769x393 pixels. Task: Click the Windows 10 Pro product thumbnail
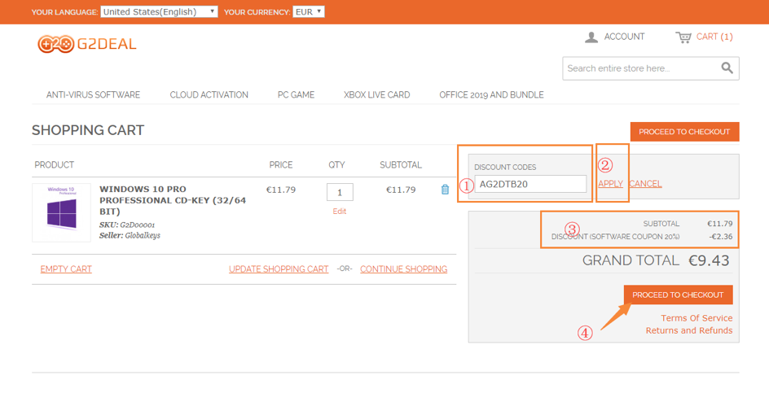[62, 212]
